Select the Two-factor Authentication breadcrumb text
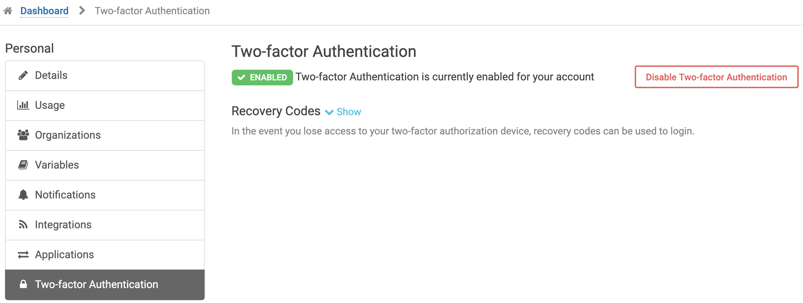 152,10
